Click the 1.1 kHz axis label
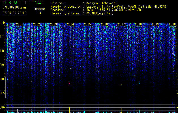The height and width of the screenshot is (113, 178). (2, 37)
